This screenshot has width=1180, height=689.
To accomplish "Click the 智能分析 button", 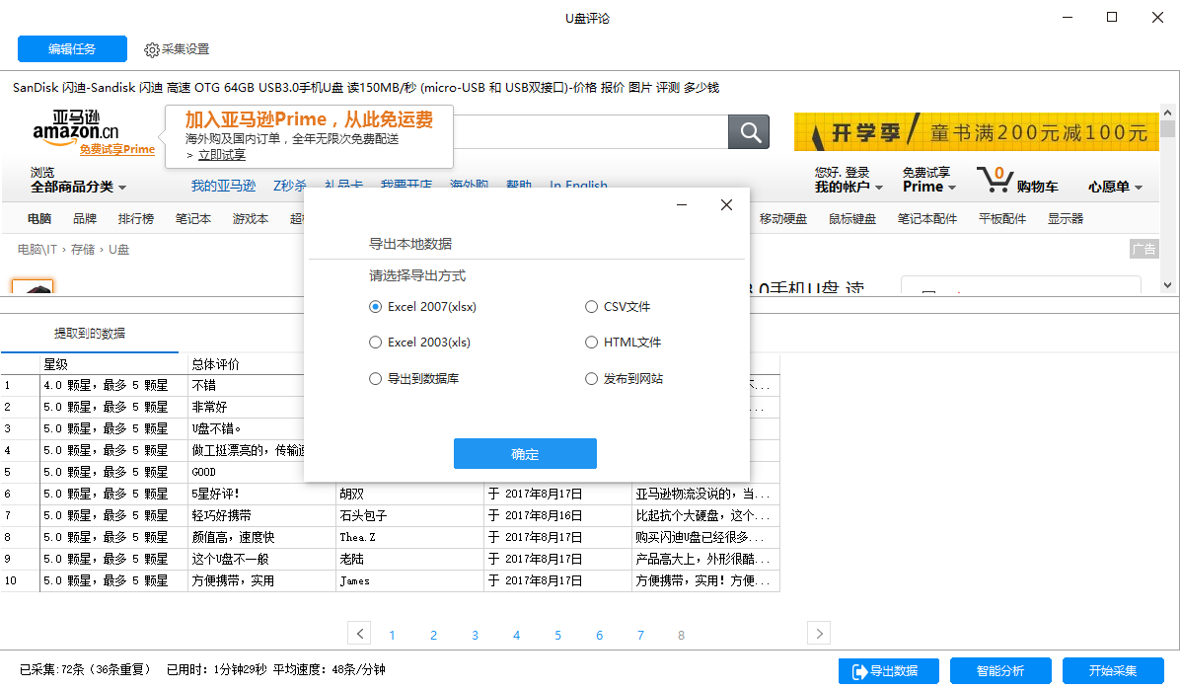I will pos(1000,671).
